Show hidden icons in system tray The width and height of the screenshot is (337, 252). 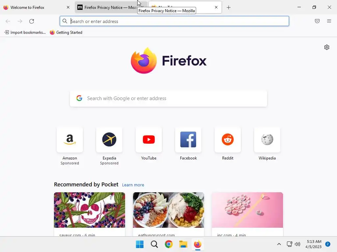[279, 244]
